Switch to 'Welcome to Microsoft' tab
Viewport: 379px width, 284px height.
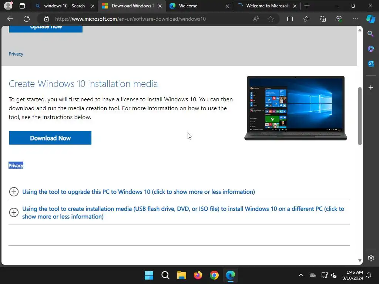(x=268, y=6)
